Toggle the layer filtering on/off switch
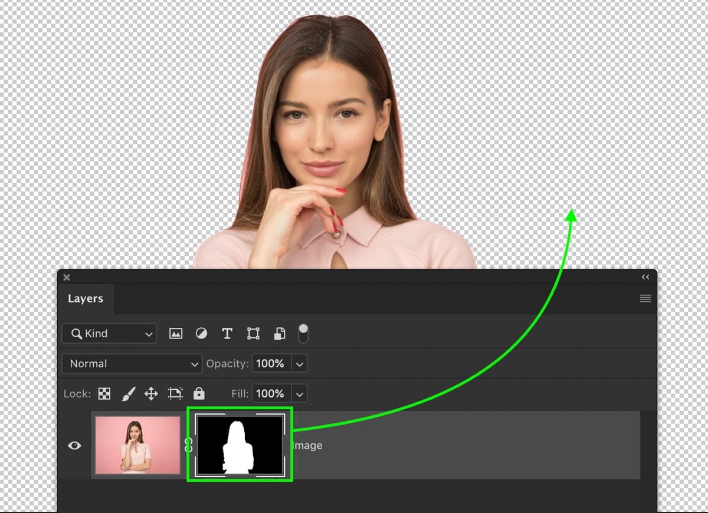Screen dimensions: 708x513 click(303, 333)
